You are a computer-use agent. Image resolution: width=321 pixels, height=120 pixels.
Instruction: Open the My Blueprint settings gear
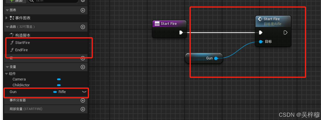(x=83, y=1)
